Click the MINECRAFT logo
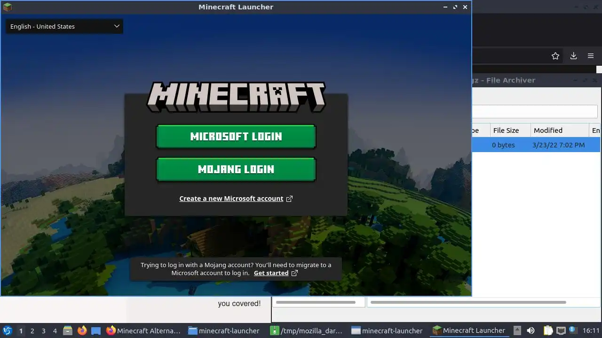 pos(236,97)
